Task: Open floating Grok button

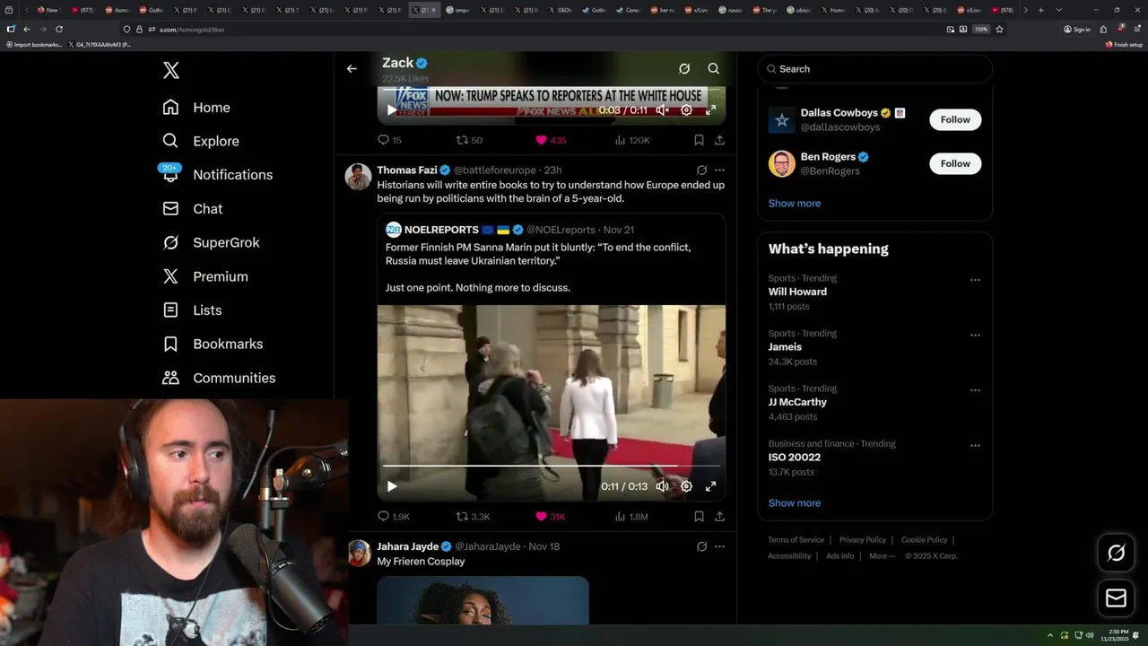Action: click(1116, 554)
